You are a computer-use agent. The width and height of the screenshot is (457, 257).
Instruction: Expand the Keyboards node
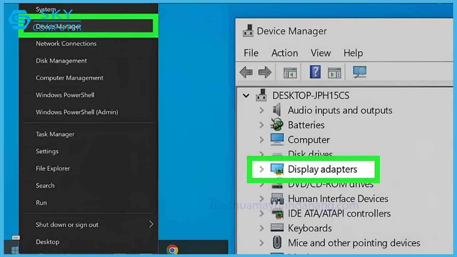click(262, 228)
